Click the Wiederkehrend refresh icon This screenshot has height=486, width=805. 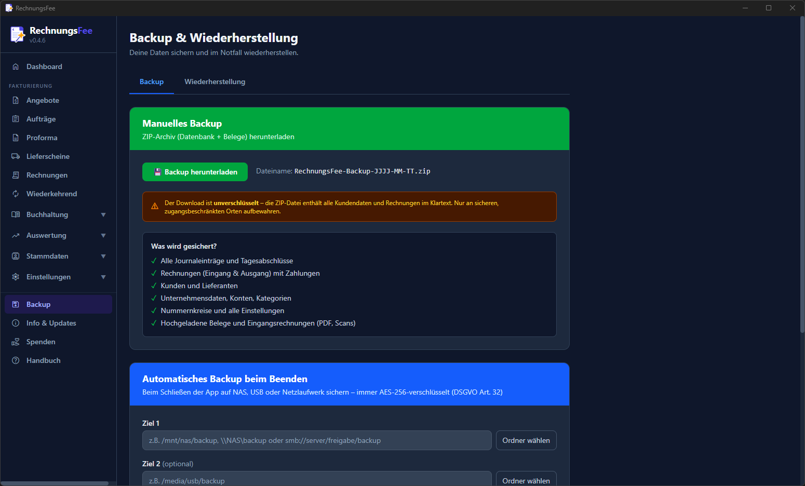[16, 194]
